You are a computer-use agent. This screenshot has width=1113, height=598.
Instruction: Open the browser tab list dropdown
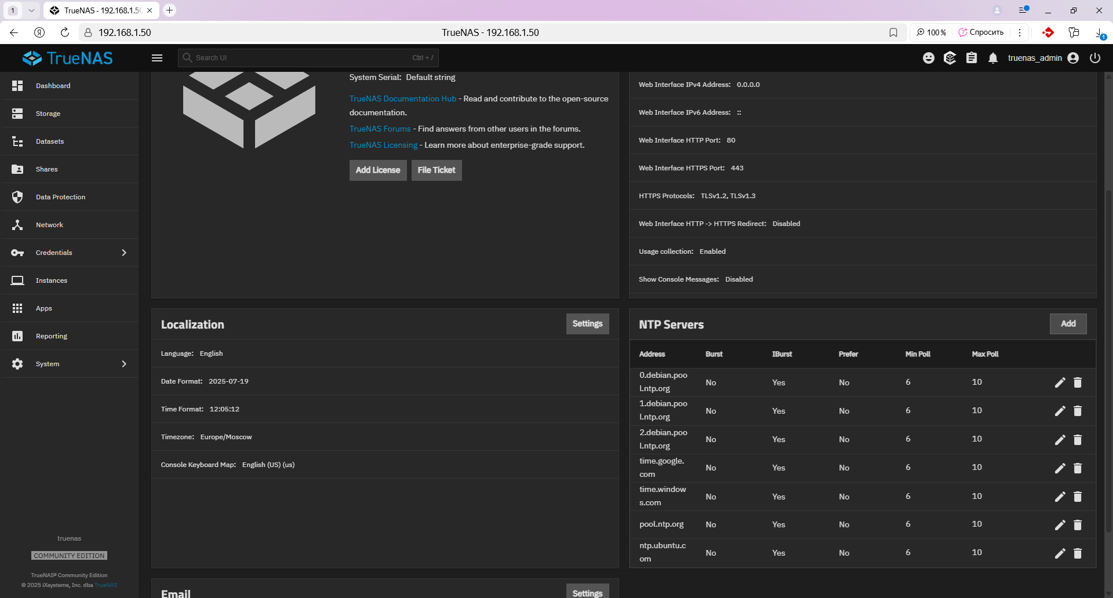click(x=31, y=10)
